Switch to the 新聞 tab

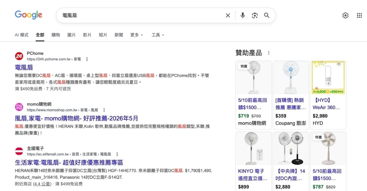tap(119, 35)
